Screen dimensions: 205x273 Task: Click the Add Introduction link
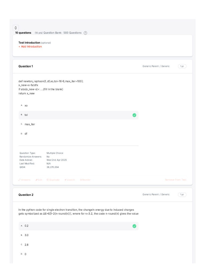click(30, 47)
